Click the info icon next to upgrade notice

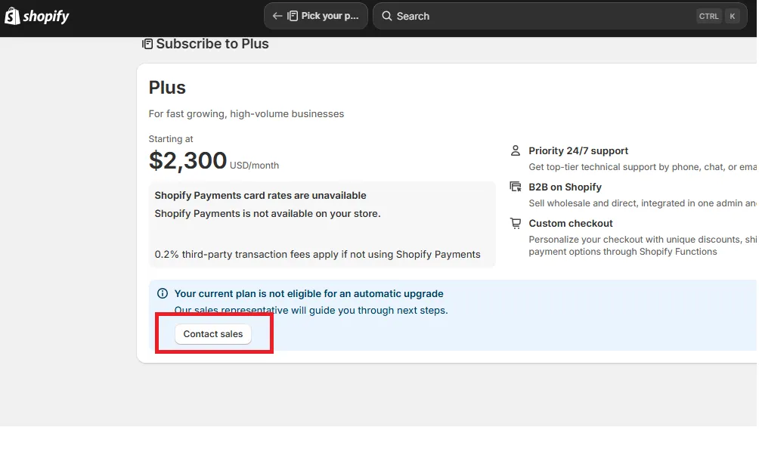click(x=163, y=293)
